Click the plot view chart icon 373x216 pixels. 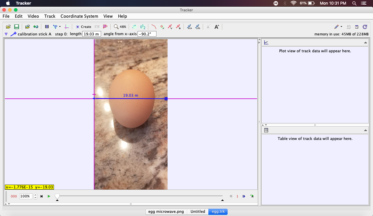coord(266,43)
